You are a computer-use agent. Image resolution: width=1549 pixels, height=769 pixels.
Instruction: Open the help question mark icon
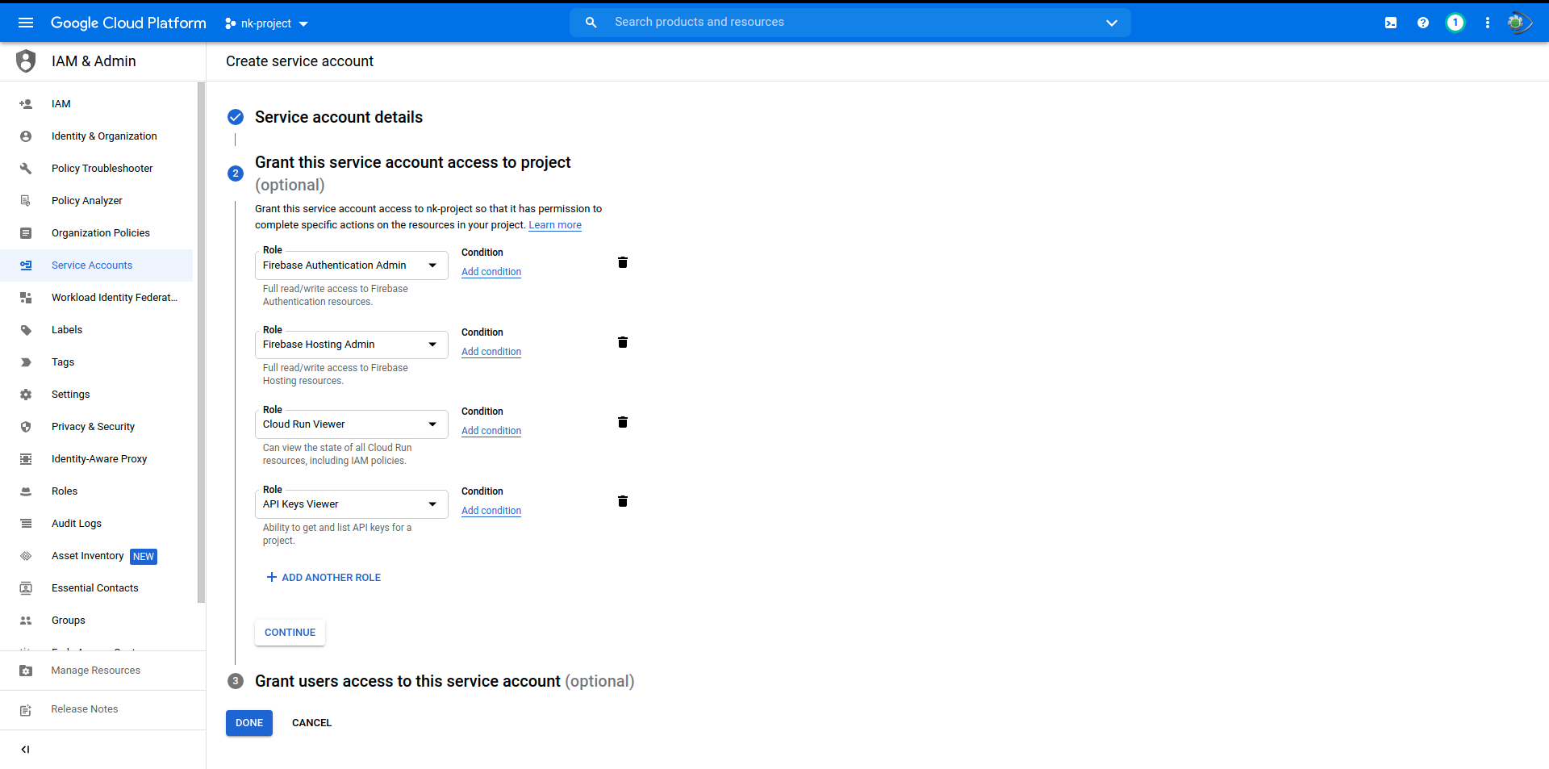click(x=1423, y=23)
